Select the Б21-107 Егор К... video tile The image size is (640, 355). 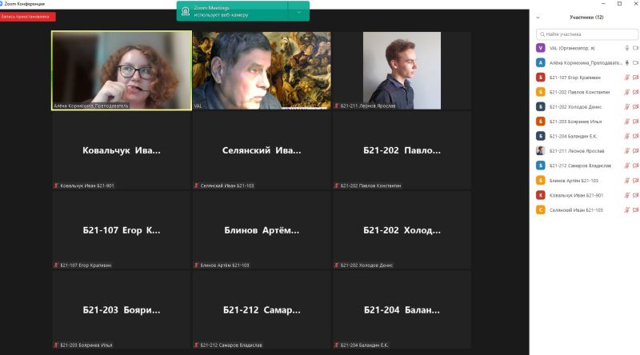click(x=122, y=230)
